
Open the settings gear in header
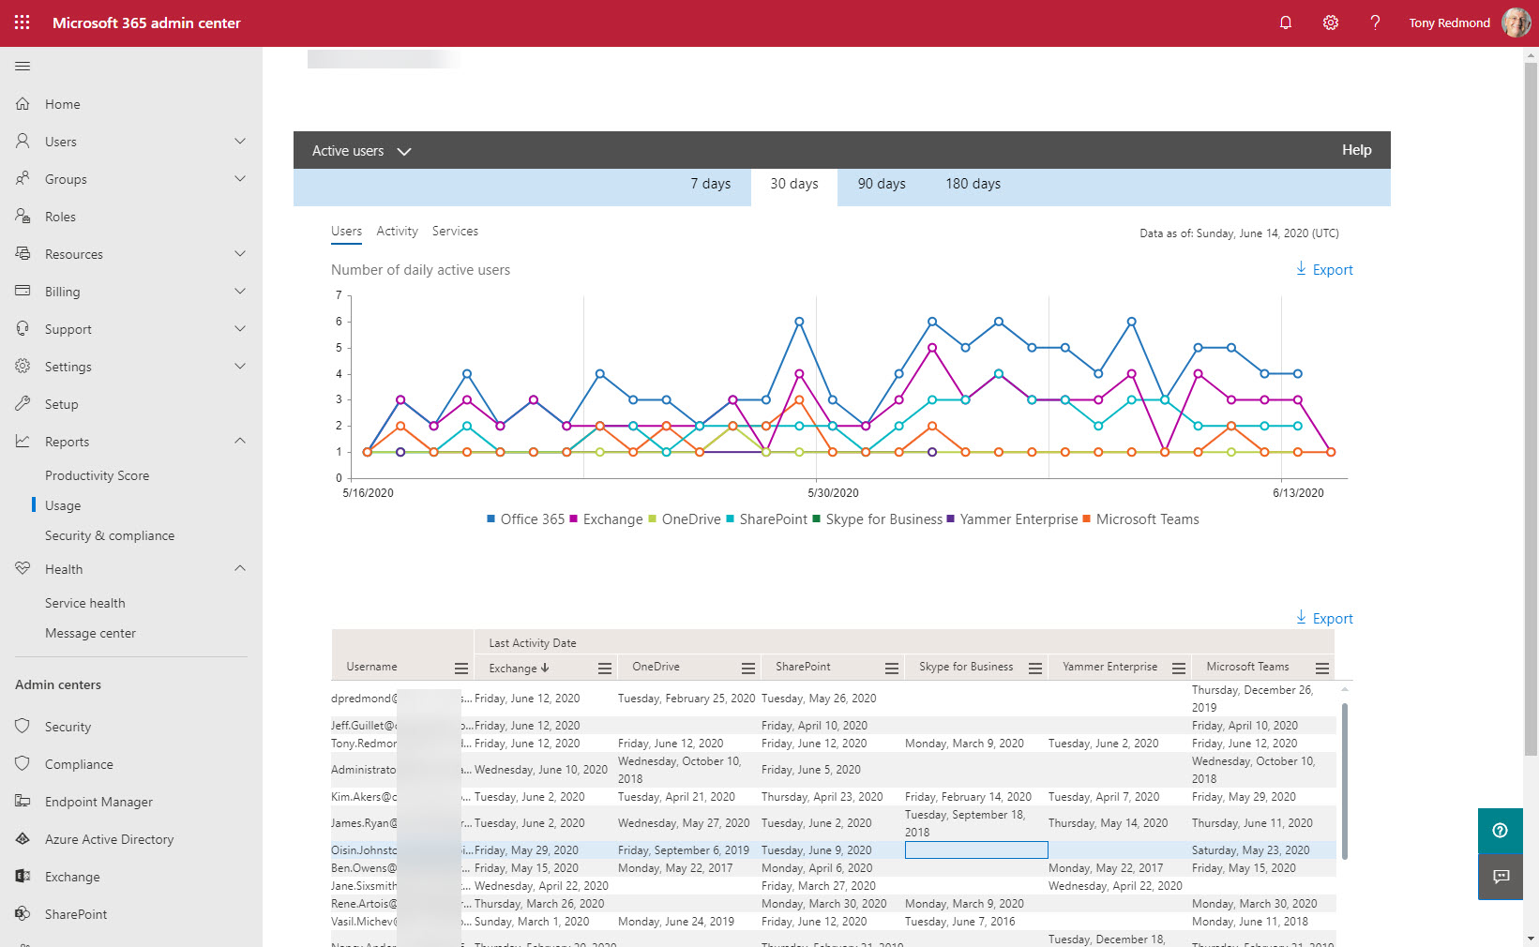point(1331,23)
